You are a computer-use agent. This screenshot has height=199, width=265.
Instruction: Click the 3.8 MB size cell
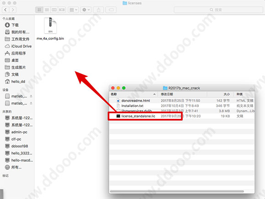[x=224, y=111]
